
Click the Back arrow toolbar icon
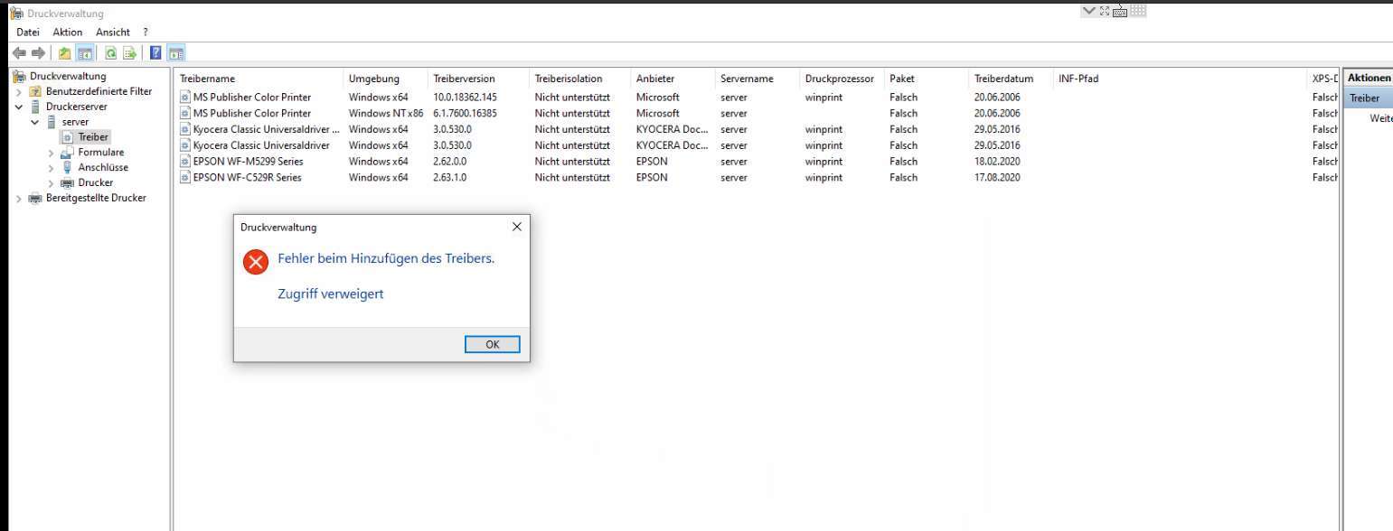20,53
